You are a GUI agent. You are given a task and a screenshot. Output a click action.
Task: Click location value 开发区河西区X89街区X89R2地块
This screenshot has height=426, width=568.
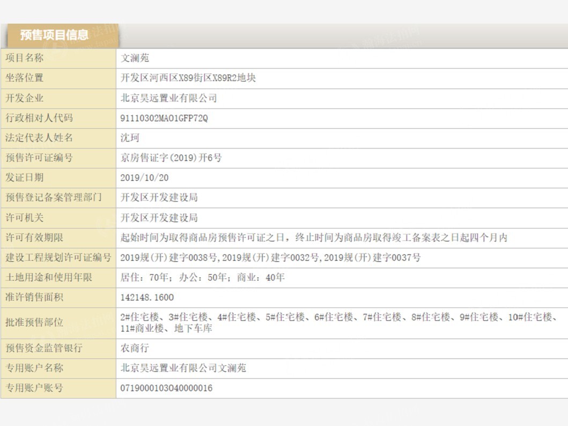[188, 78]
